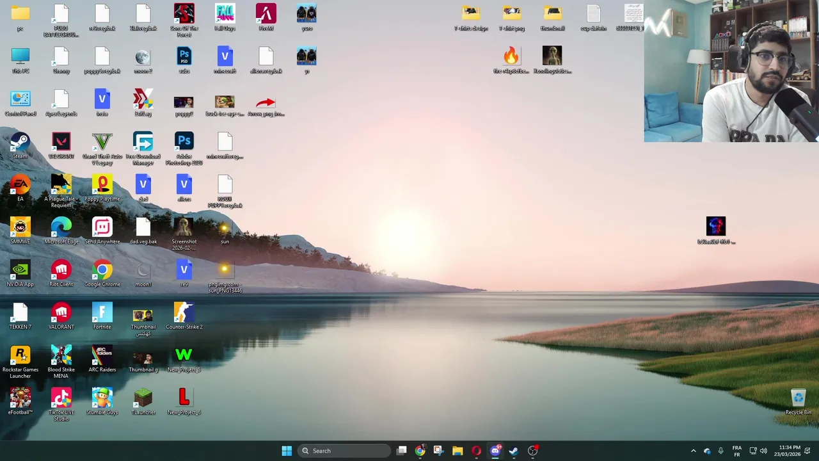Open the Steam desktop shortcut
819x461 pixels.
pyautogui.click(x=20, y=146)
